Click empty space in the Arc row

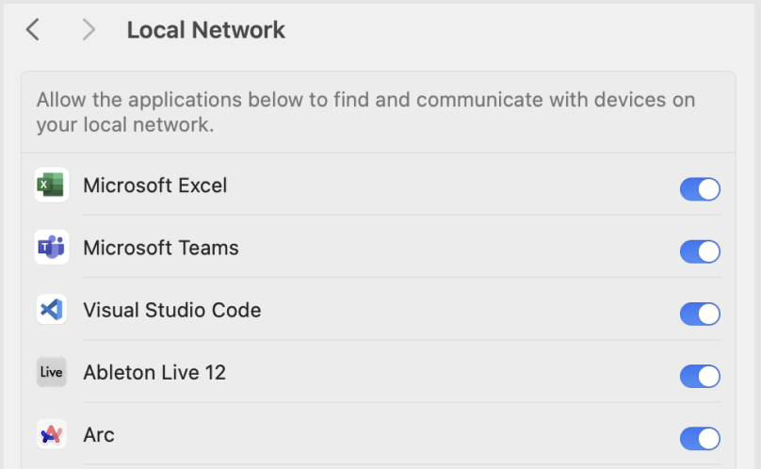pyautogui.click(x=388, y=434)
